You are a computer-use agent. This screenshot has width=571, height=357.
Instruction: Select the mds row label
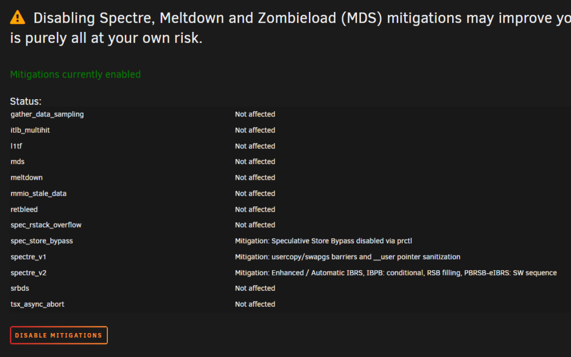(x=18, y=162)
